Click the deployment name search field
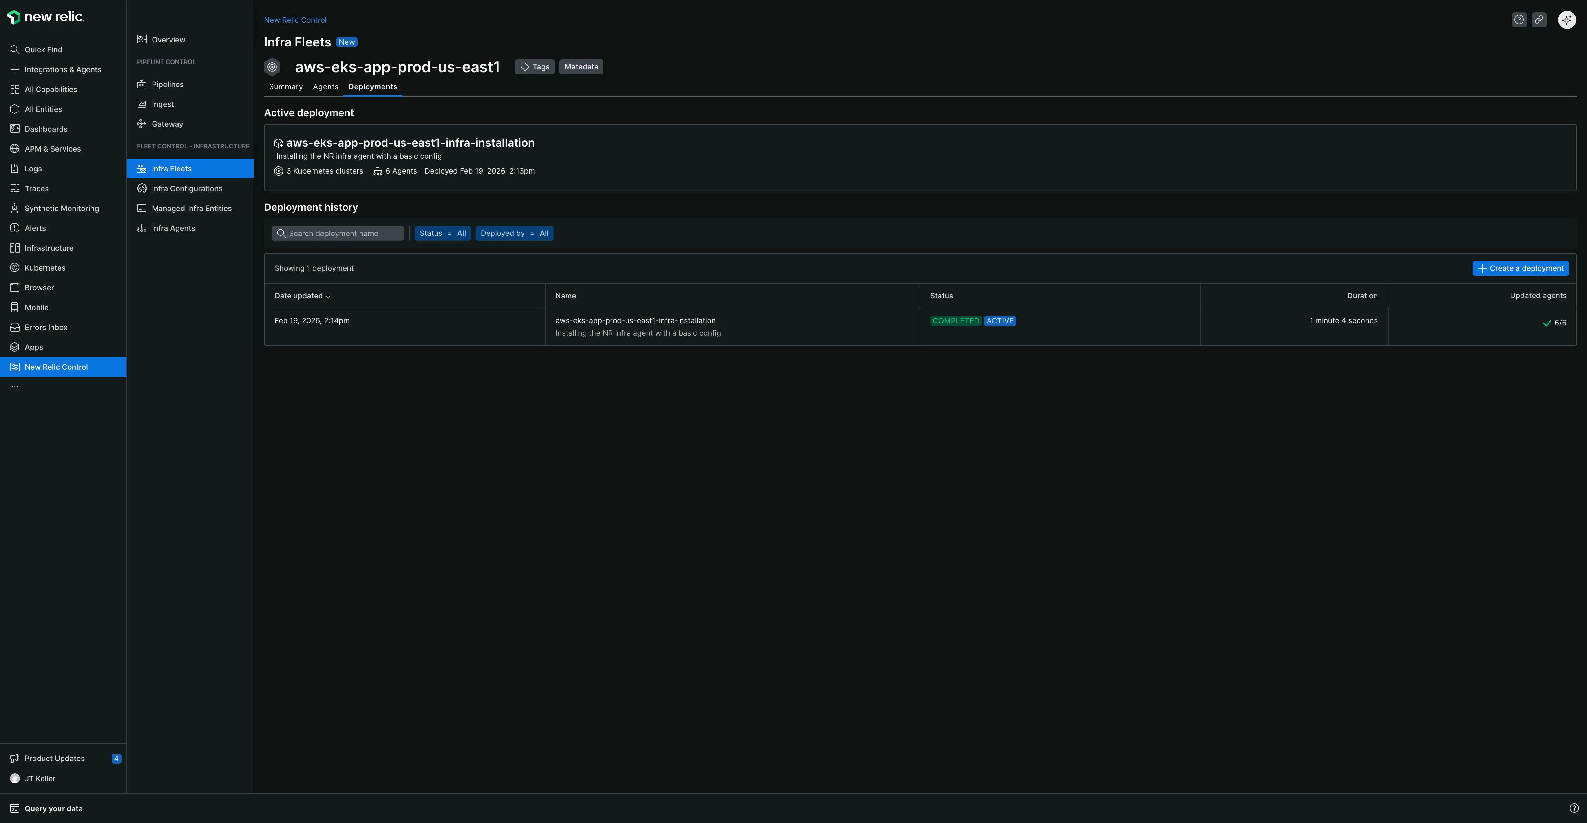This screenshot has height=823, width=1587. pyautogui.click(x=338, y=233)
